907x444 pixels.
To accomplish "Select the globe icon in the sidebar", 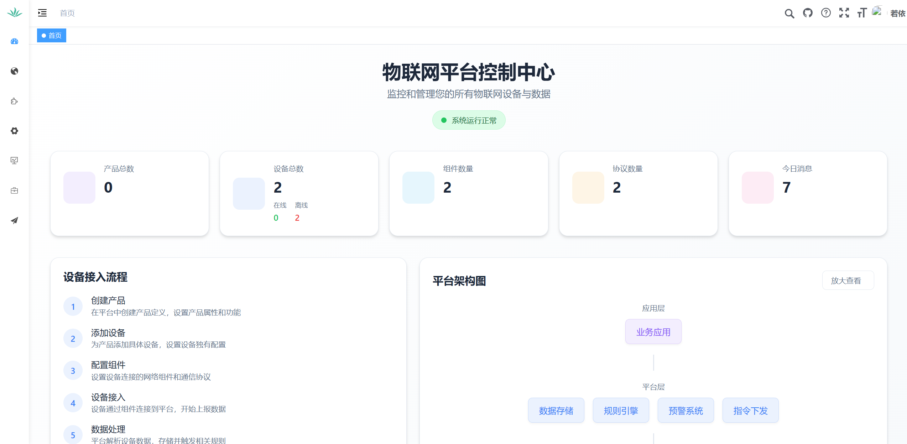I will click(14, 71).
